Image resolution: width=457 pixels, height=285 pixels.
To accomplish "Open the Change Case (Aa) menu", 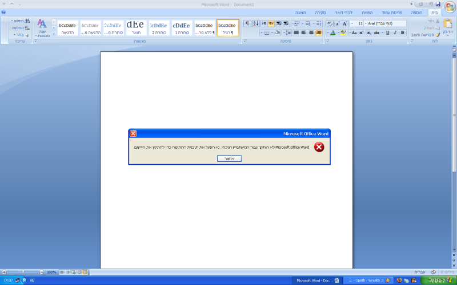I will coord(354,32).
